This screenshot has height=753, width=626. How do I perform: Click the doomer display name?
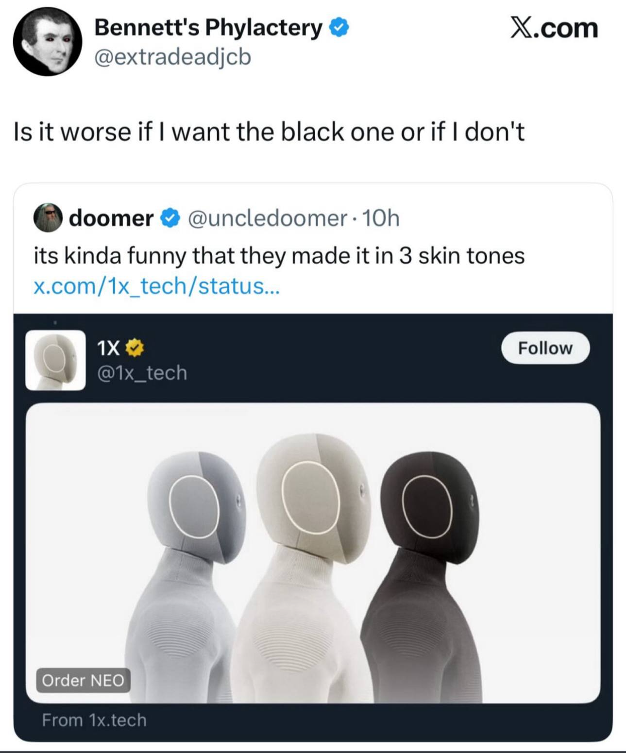coord(111,218)
